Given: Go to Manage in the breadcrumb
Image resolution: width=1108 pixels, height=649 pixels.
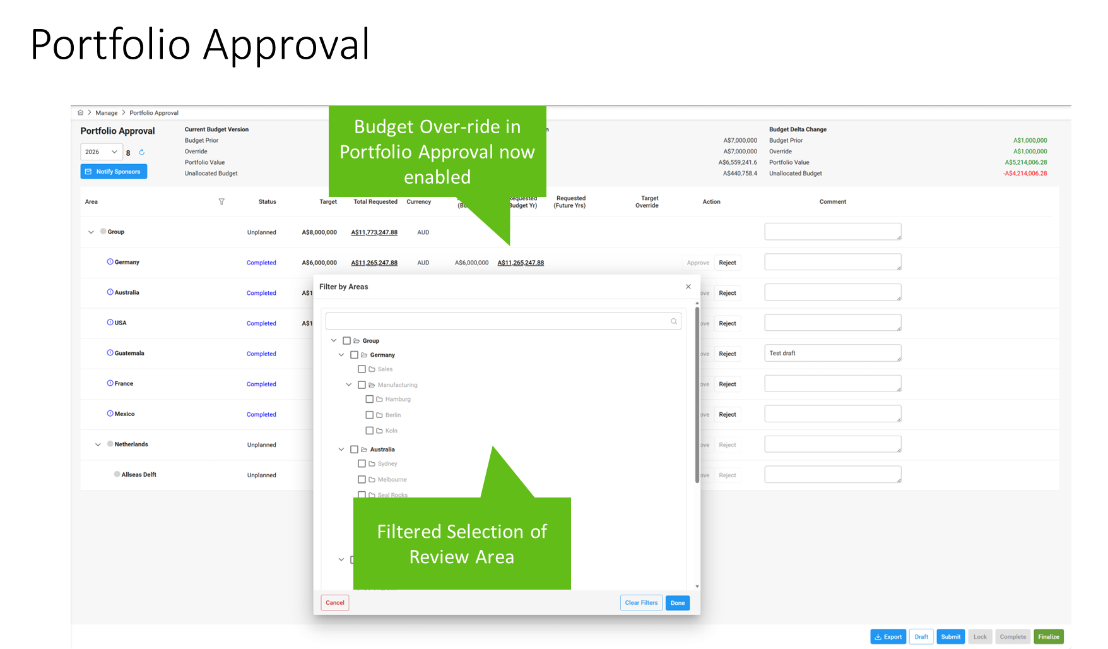Looking at the screenshot, I should pyautogui.click(x=106, y=113).
